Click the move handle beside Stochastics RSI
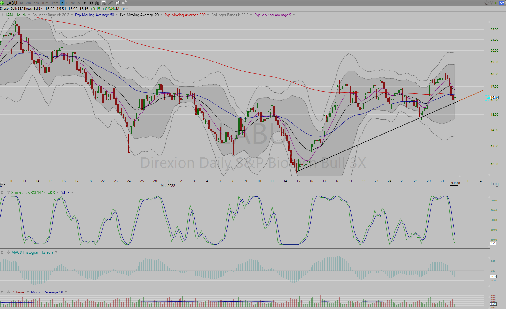 8,193
